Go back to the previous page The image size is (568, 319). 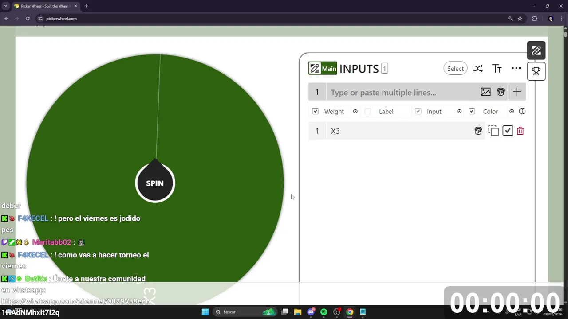[6, 19]
